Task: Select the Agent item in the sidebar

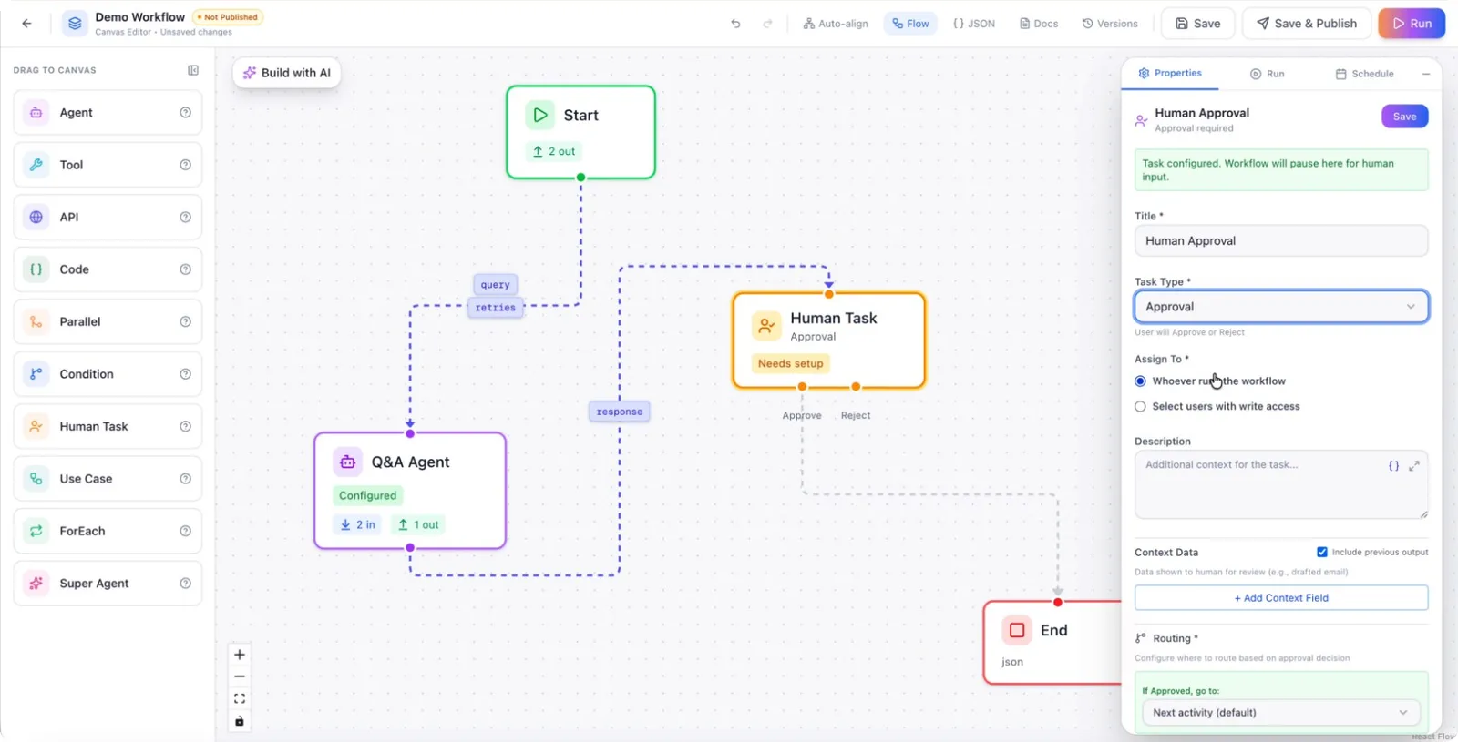Action: pyautogui.click(x=108, y=113)
